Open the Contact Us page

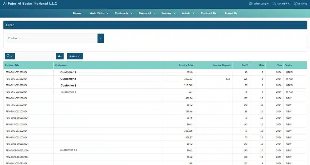point(209,13)
